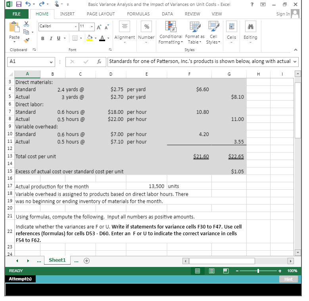This screenshot has width=309, height=301.
Task: Switch to the INSERT tab
Action: (67, 14)
